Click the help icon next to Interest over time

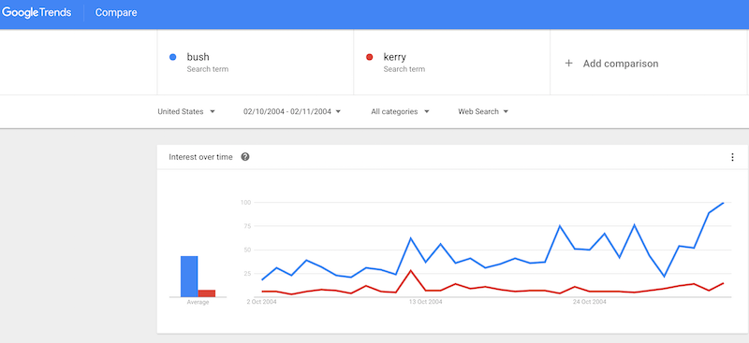tap(245, 157)
